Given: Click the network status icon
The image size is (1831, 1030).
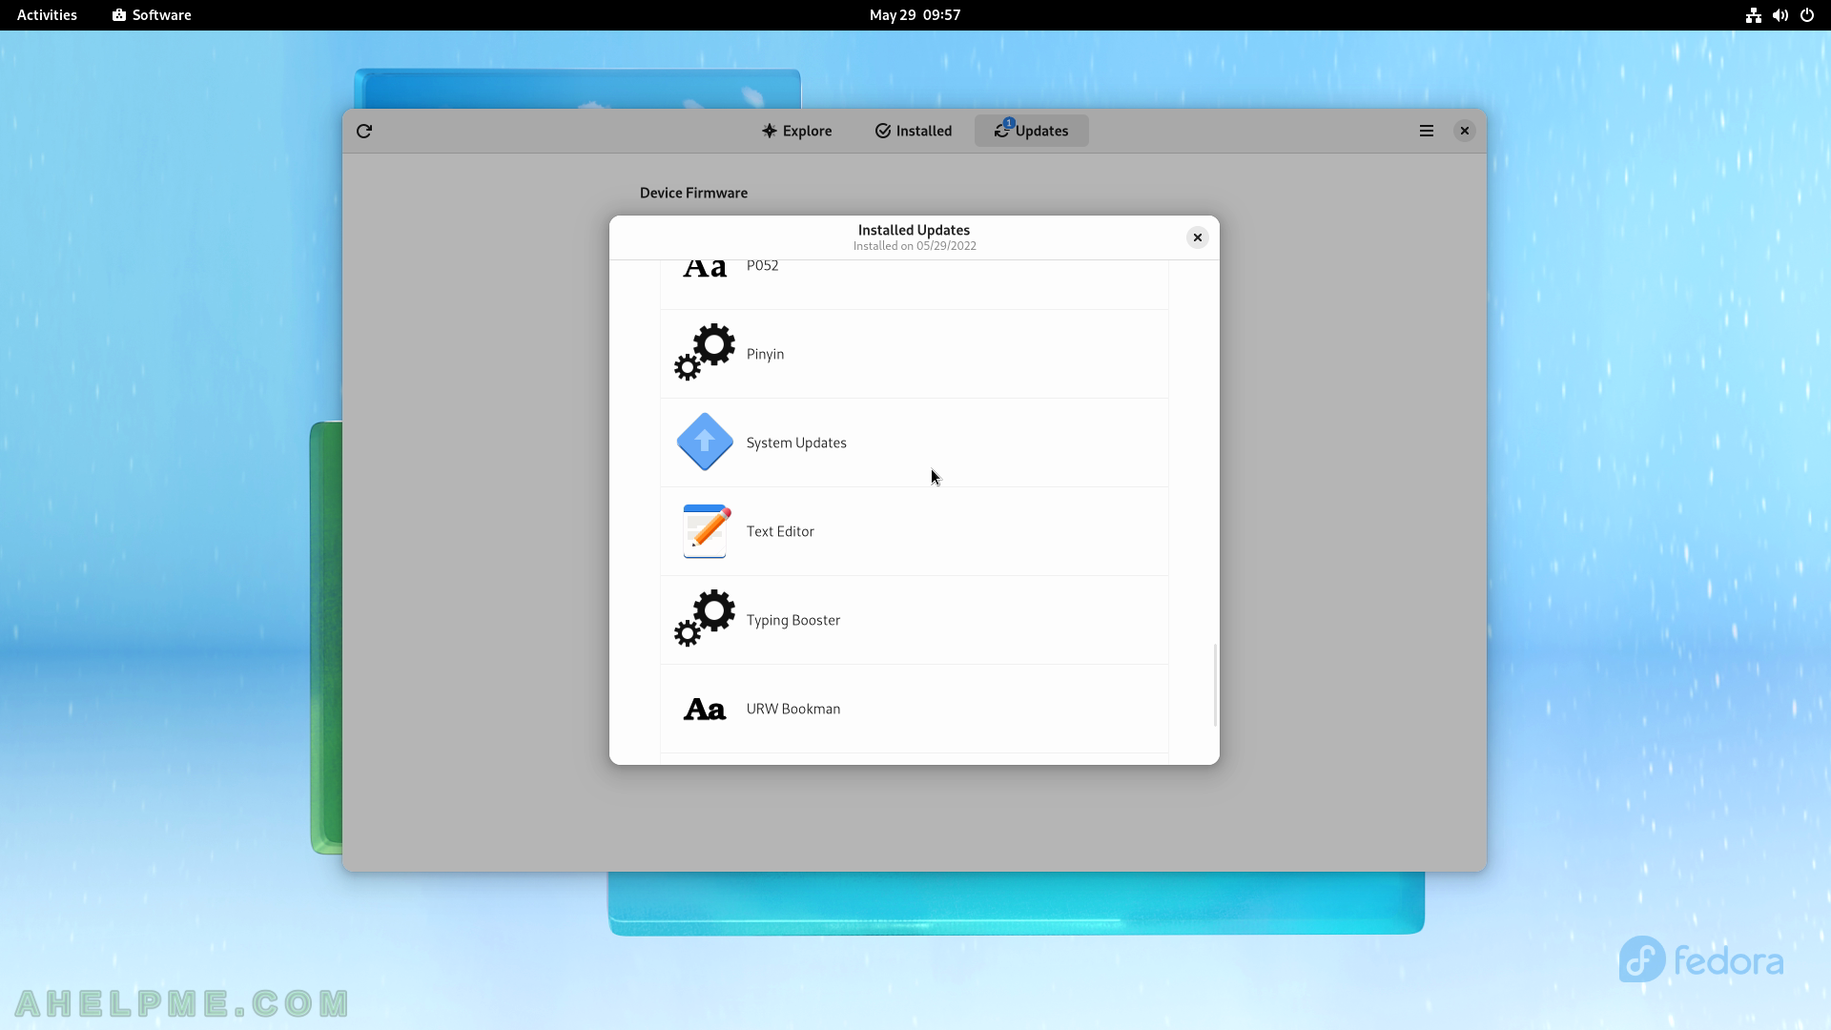Looking at the screenshot, I should tap(1753, 15).
